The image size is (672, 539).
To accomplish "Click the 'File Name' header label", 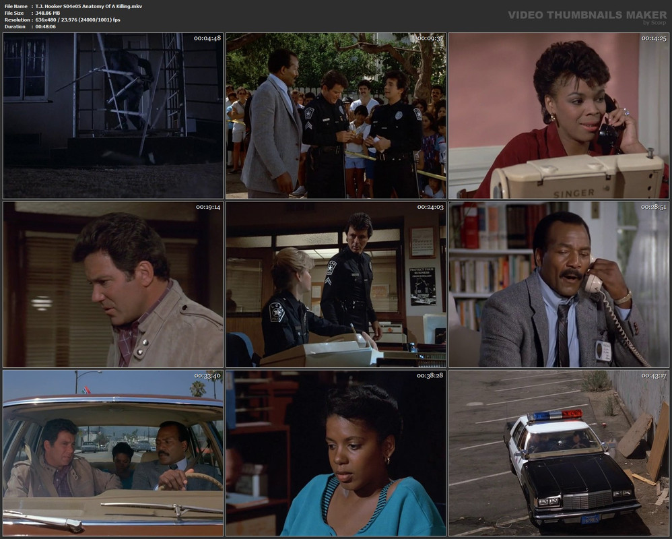I will pos(16,7).
